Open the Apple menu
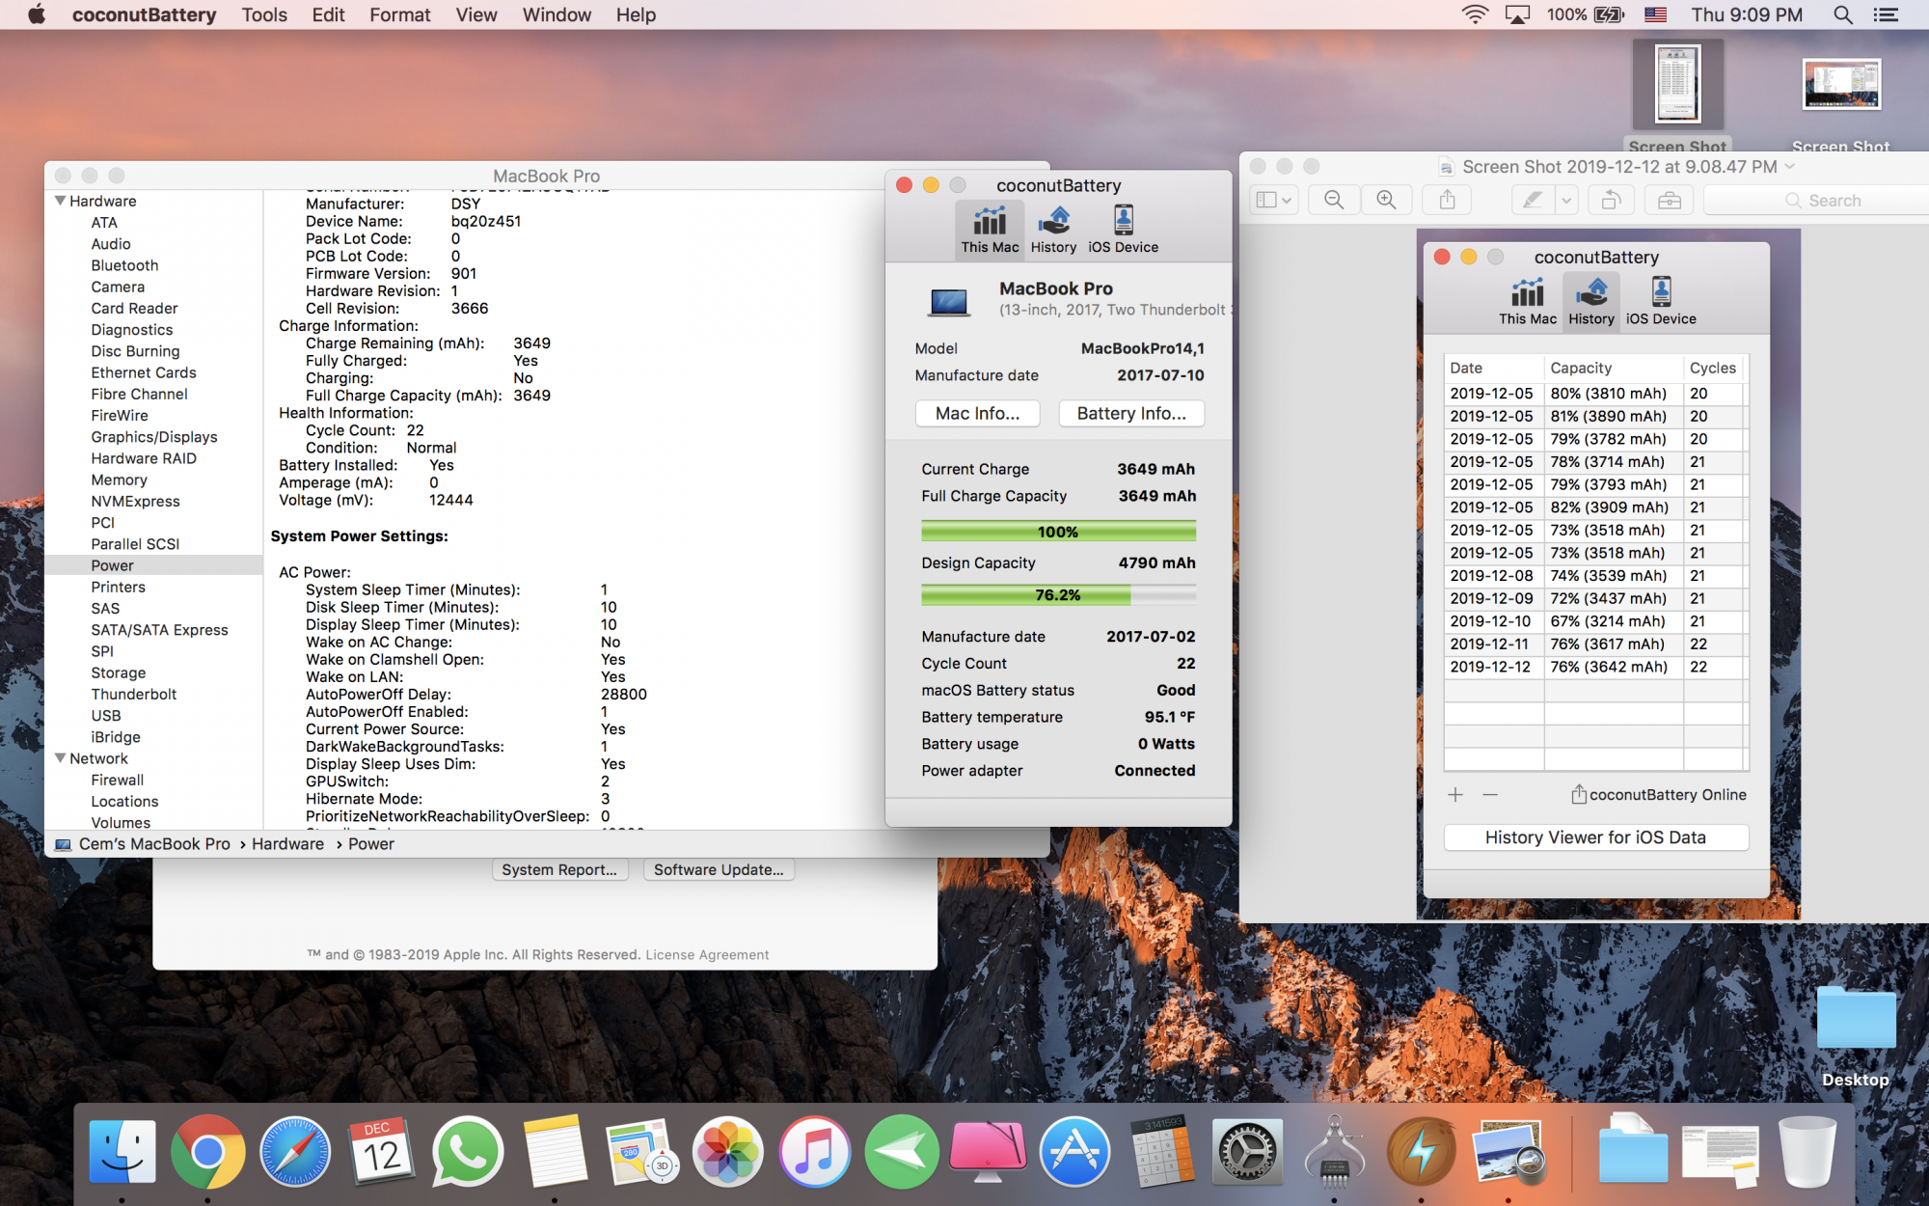Viewport: 1929px width, 1206px height. click(37, 14)
